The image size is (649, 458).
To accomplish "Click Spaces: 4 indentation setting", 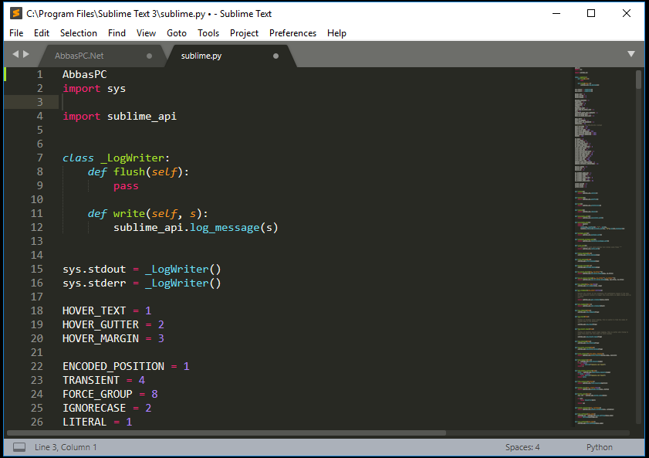I will tap(522, 447).
